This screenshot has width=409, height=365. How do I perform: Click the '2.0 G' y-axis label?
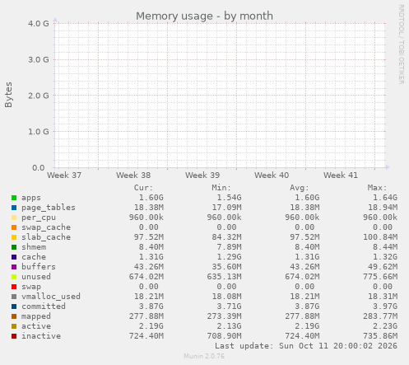[x=39, y=96]
